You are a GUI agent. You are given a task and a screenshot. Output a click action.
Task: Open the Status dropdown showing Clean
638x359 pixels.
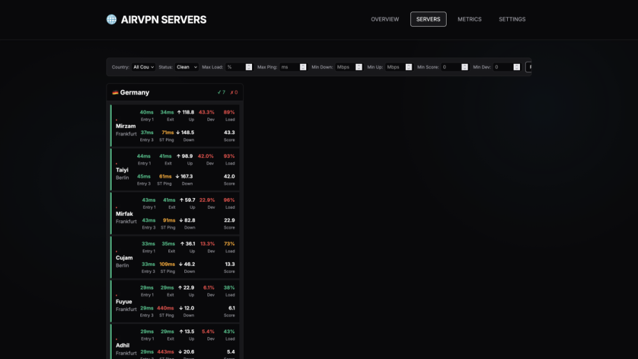(x=187, y=67)
